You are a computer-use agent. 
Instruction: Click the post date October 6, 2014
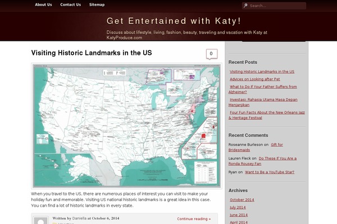106,218
